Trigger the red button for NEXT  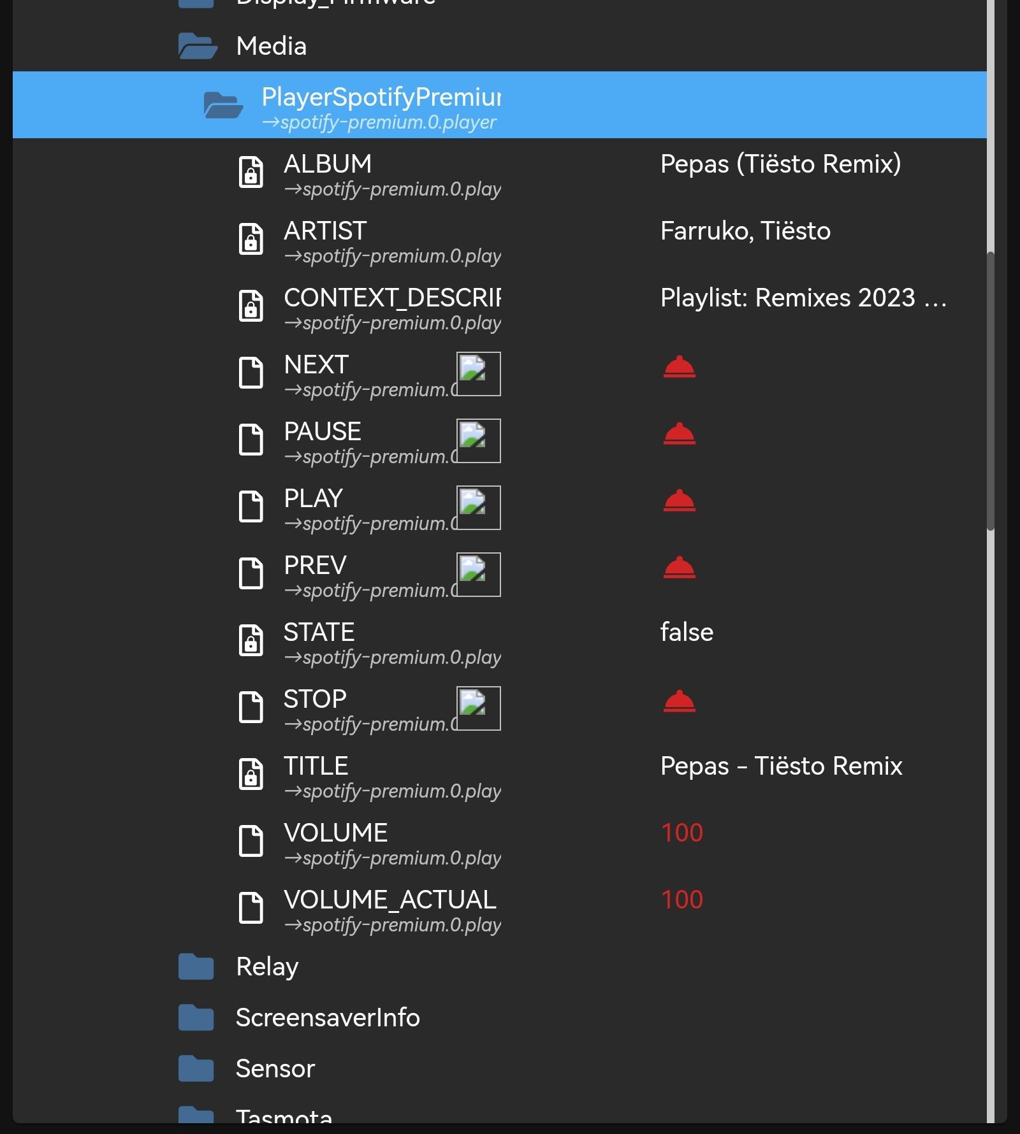[680, 367]
